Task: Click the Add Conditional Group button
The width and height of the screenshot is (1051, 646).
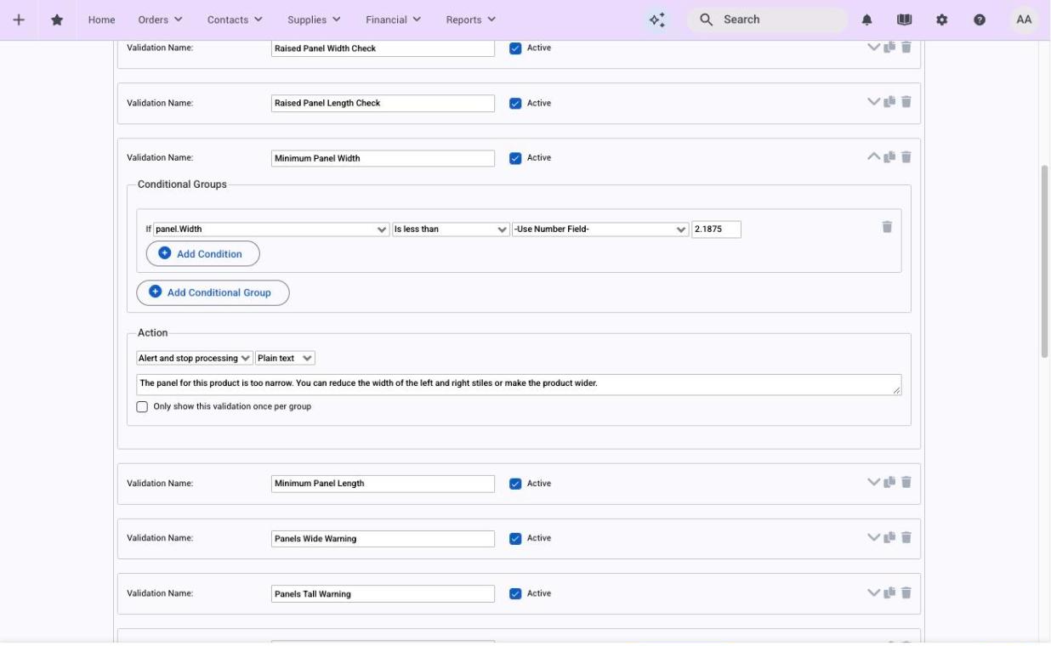Action: (213, 292)
